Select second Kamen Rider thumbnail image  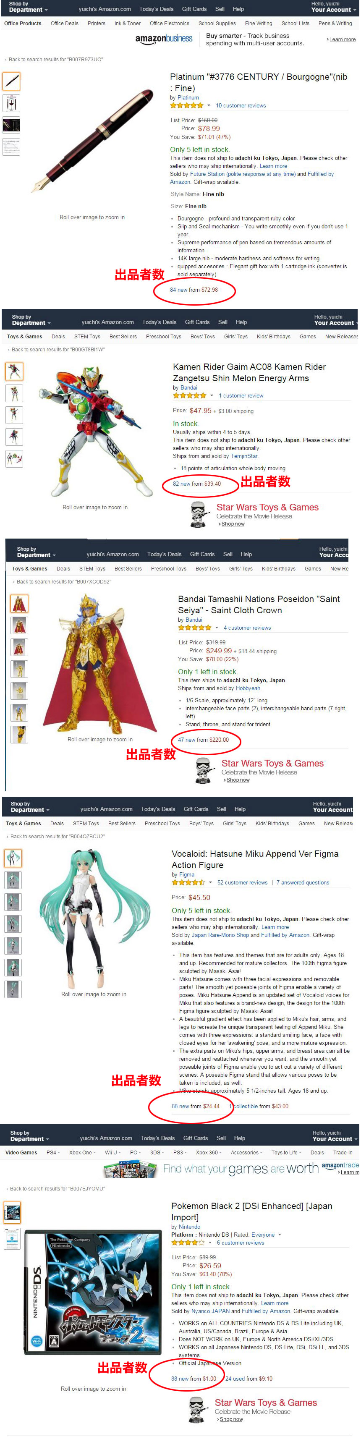pyautogui.click(x=14, y=393)
